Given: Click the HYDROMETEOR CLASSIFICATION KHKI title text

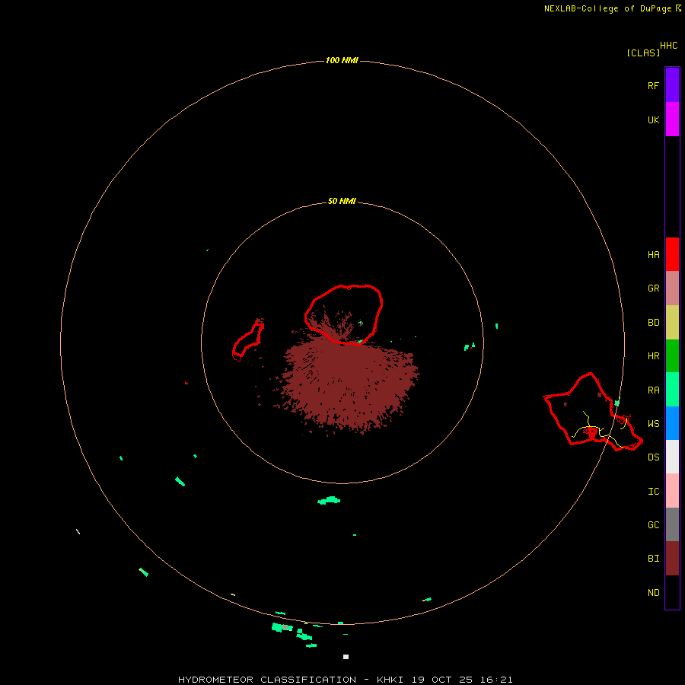Looking at the screenshot, I should coord(345,680).
